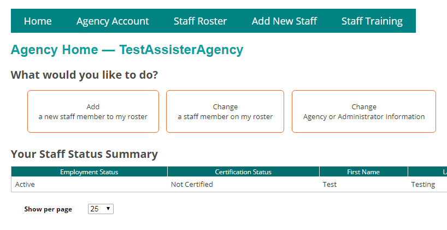Viewport: 447px width, 230px height.
Task: Click Change a staff member on roster
Action: point(225,111)
